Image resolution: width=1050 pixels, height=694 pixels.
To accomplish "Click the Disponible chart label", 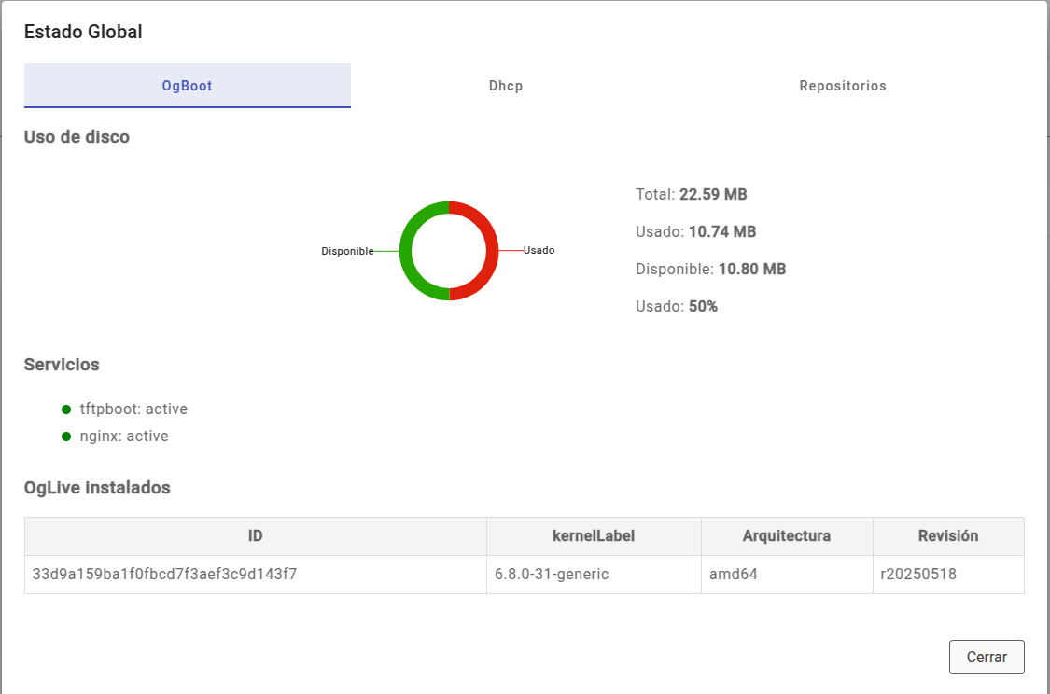I will pos(347,251).
